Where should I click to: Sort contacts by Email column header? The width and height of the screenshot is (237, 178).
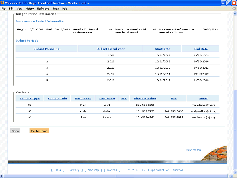tap(203, 99)
